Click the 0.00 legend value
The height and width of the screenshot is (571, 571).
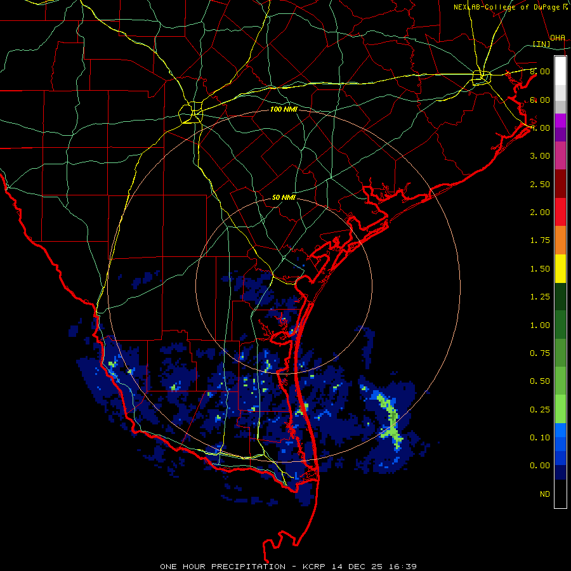coord(540,466)
